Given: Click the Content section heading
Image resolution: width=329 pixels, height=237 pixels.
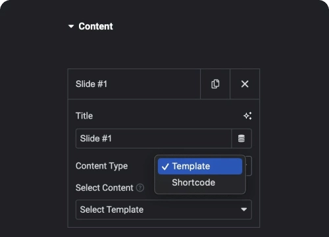Looking at the screenshot, I should coord(95,26).
